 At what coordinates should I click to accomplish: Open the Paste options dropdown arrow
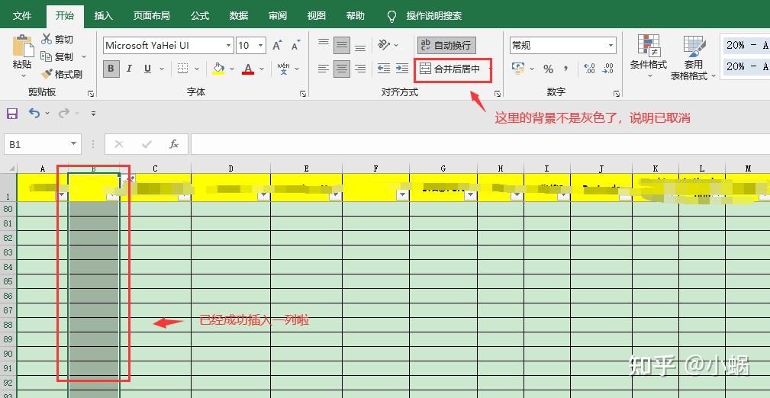click(23, 76)
